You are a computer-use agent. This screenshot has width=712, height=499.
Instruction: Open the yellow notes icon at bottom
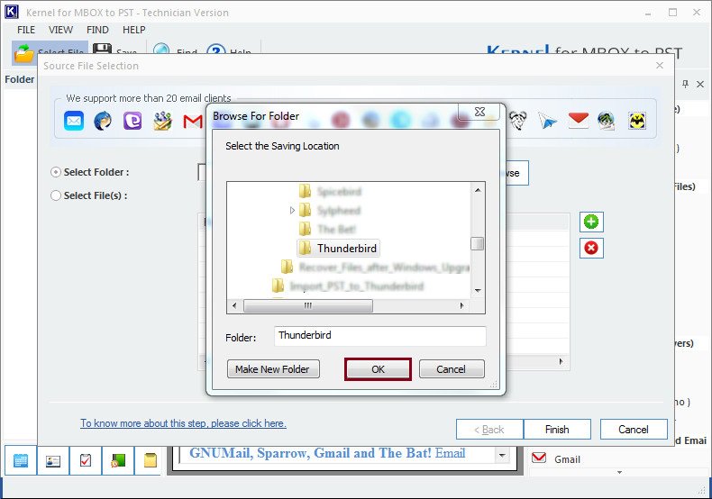pos(150,460)
